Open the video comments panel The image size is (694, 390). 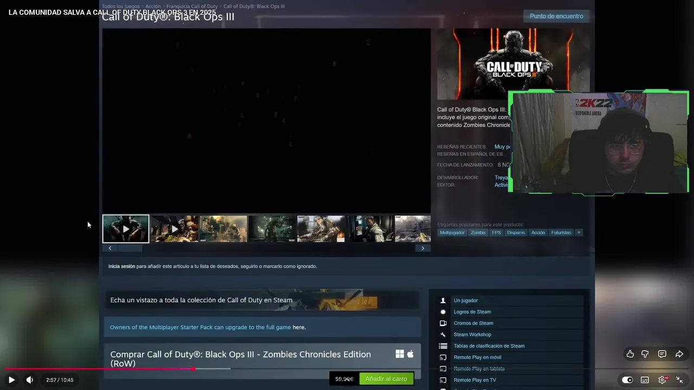point(662,354)
